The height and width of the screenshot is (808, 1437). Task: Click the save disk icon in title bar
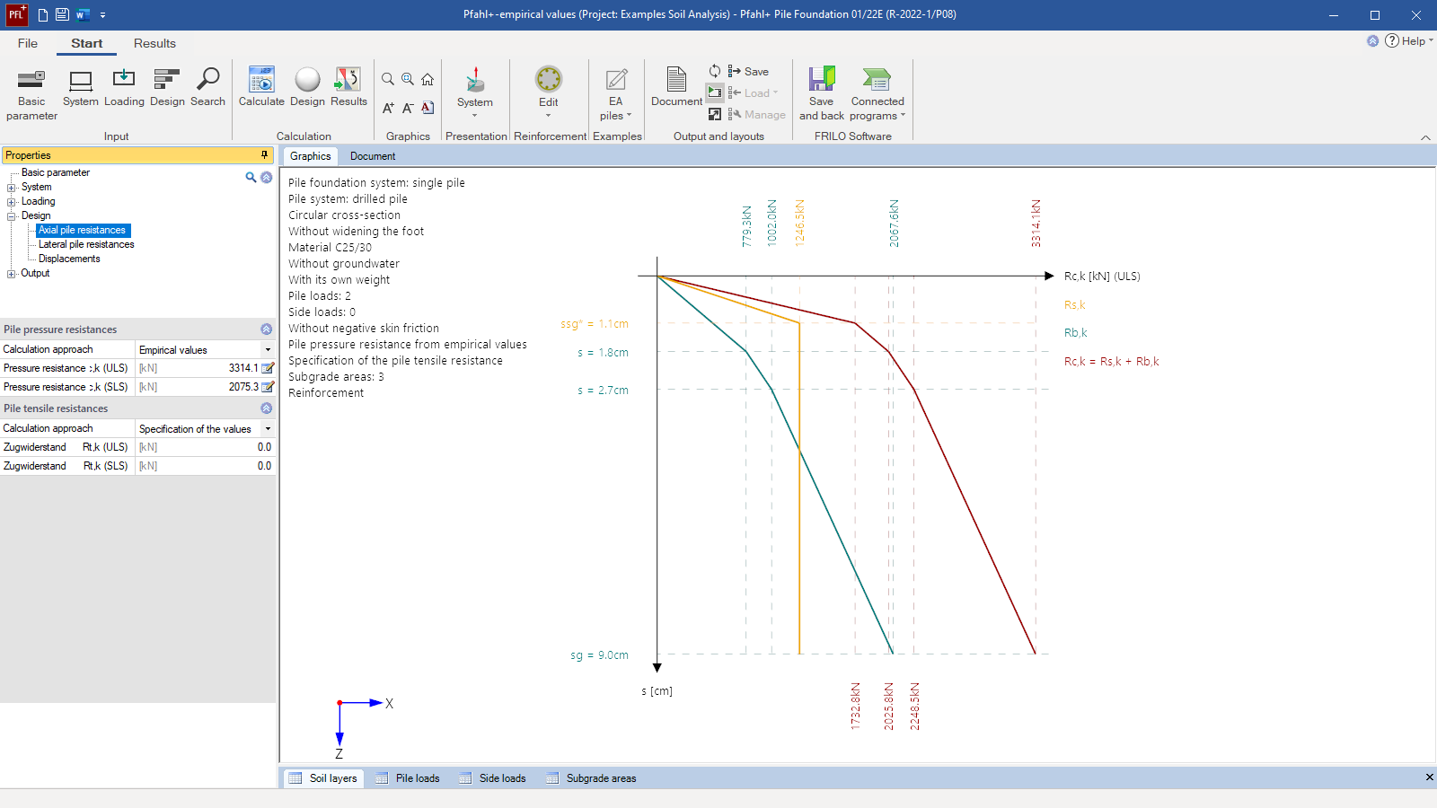[x=62, y=14]
